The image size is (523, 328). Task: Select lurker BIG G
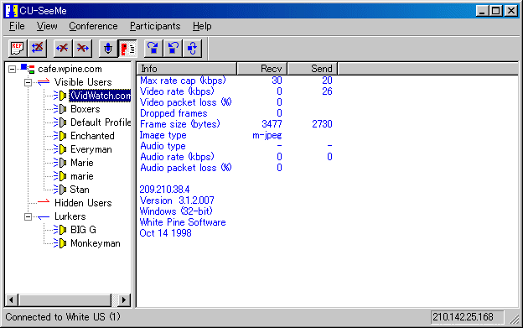pos(83,230)
